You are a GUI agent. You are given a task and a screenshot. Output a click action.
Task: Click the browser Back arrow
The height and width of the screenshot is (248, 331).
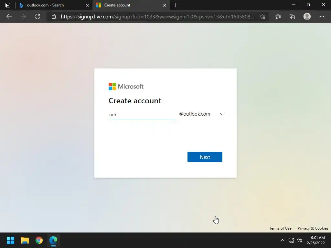coord(9,16)
